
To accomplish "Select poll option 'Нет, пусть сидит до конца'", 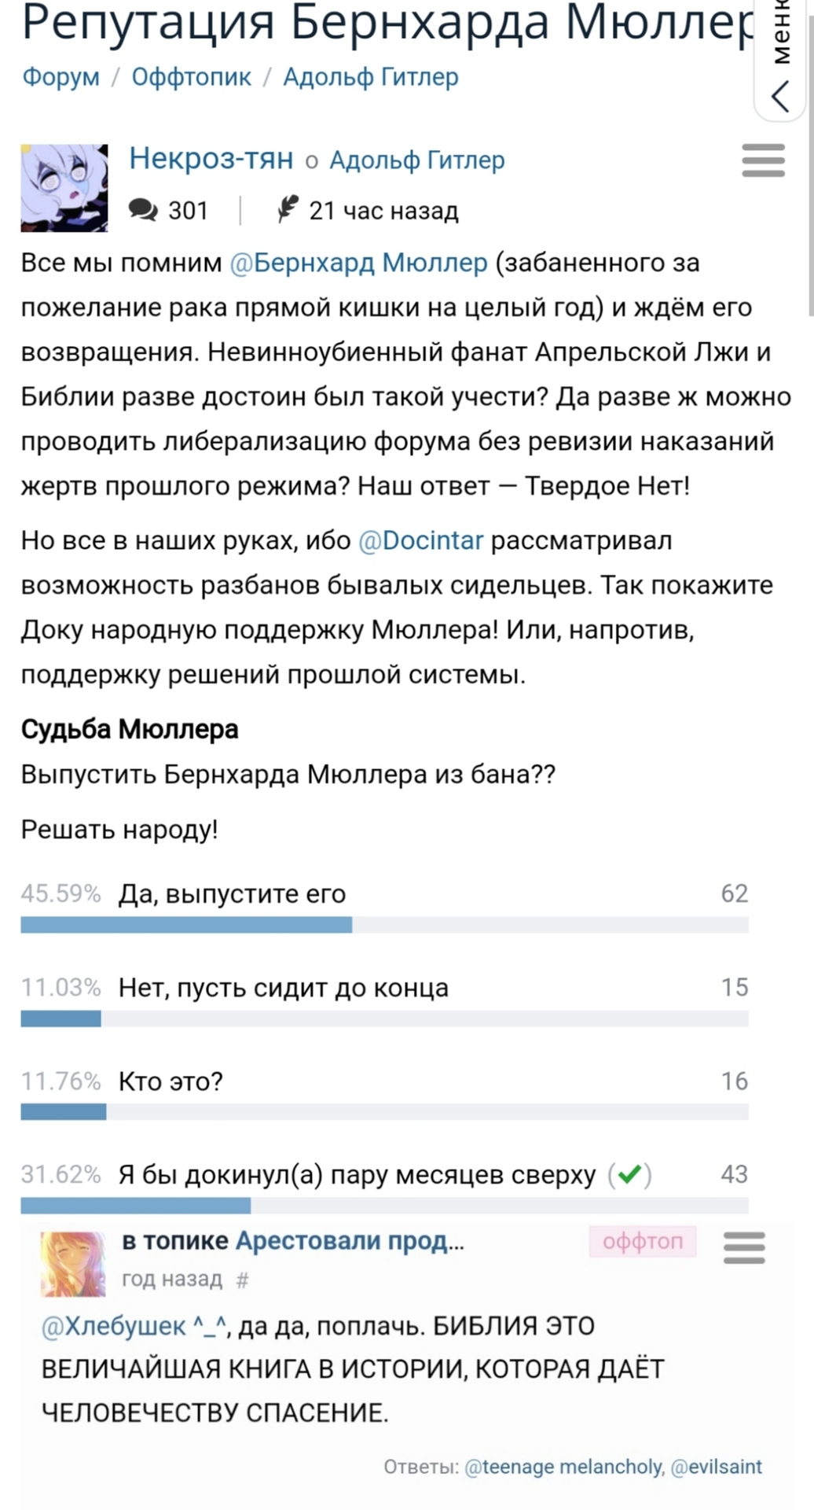I will (x=283, y=988).
